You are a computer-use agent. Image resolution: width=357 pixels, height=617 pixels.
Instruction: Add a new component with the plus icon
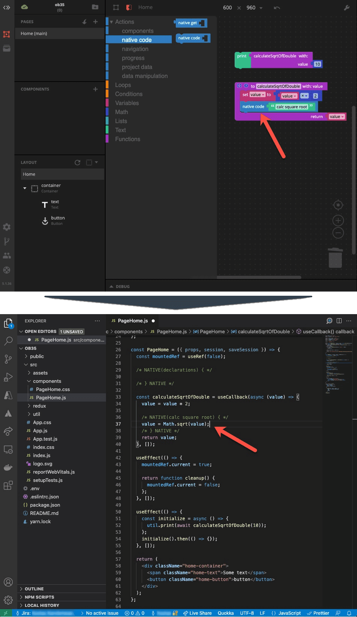pyautogui.click(x=95, y=89)
